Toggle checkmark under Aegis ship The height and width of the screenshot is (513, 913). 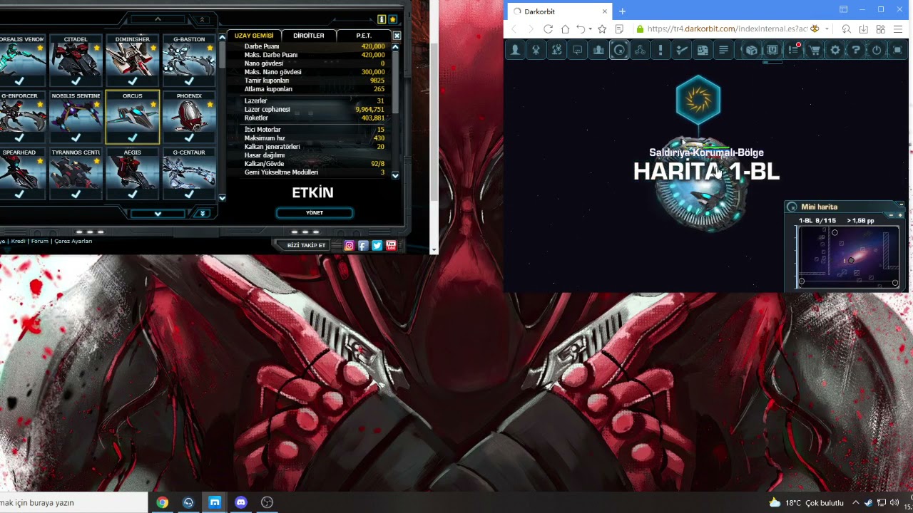coord(133,194)
